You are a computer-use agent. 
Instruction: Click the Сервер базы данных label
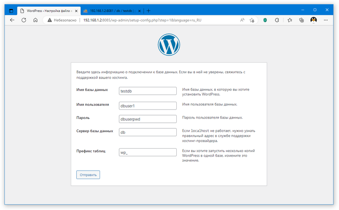94,131
